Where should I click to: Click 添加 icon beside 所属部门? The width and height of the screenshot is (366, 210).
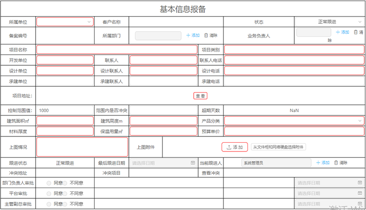pos(188,36)
